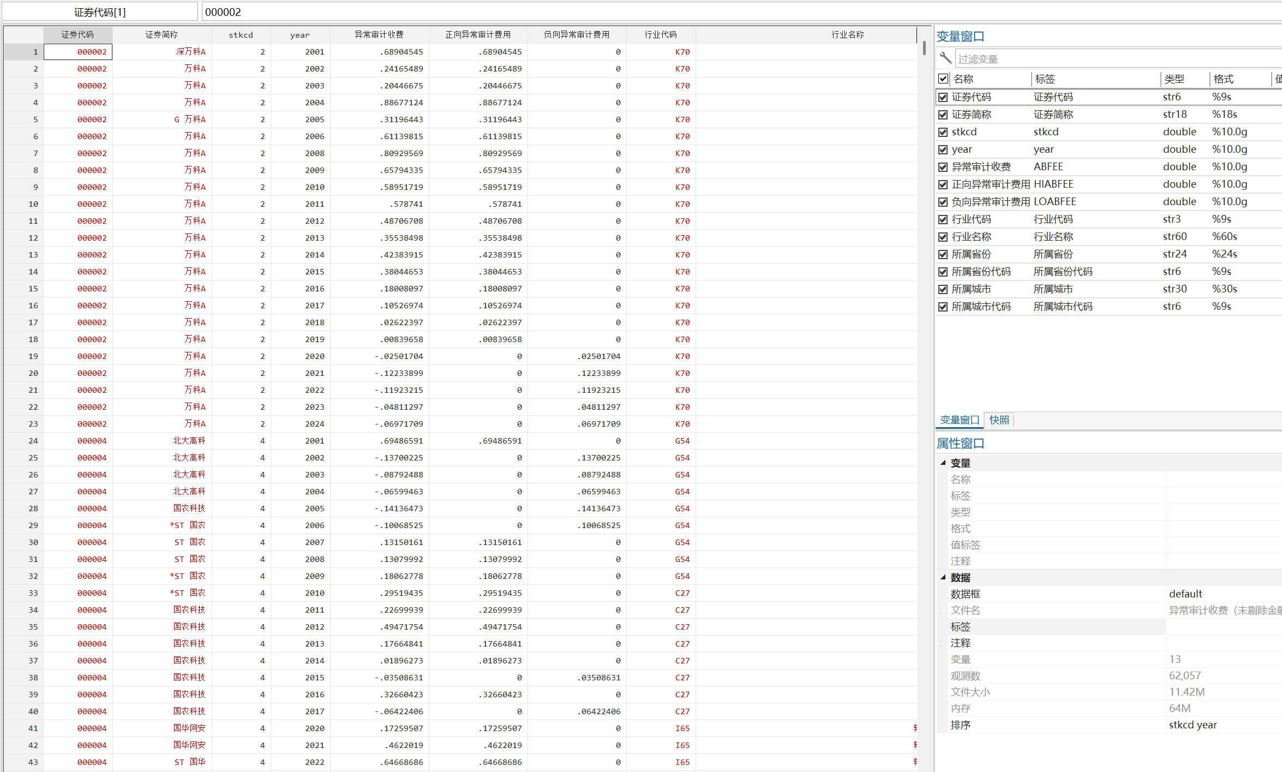Viewport: 1282px width, 772px height.
Task: Sort variables by the 类型 column header
Action: [x=1174, y=79]
